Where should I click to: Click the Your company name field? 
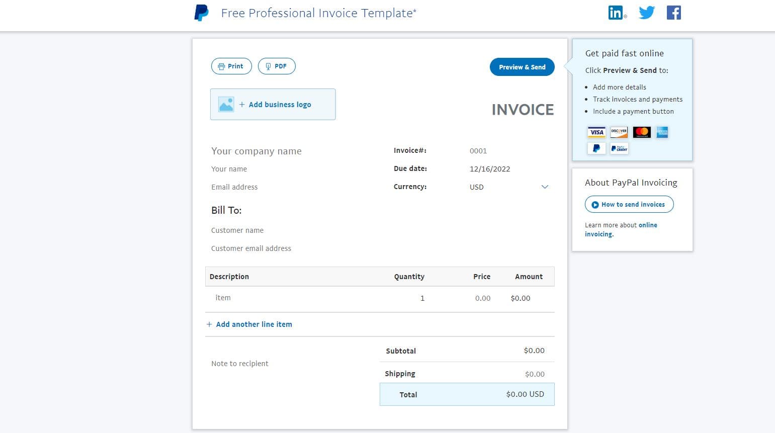(256, 151)
